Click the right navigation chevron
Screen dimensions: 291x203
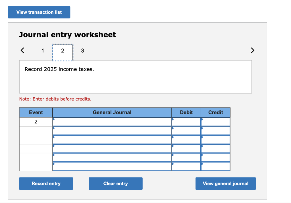coord(253,50)
